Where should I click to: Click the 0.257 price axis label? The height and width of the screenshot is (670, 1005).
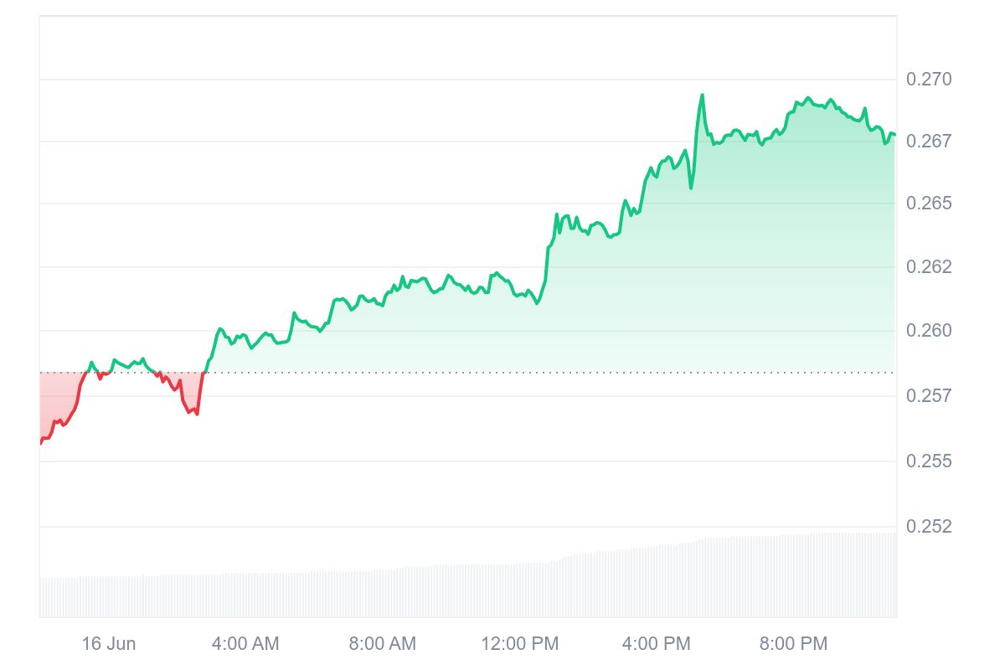coord(929,395)
